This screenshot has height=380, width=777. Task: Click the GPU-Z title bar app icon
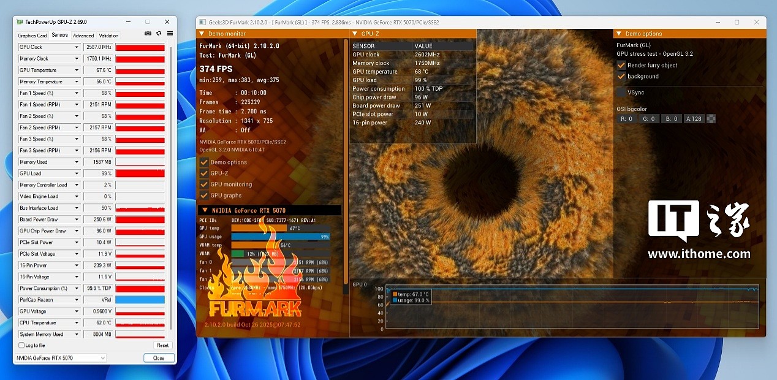click(x=20, y=21)
